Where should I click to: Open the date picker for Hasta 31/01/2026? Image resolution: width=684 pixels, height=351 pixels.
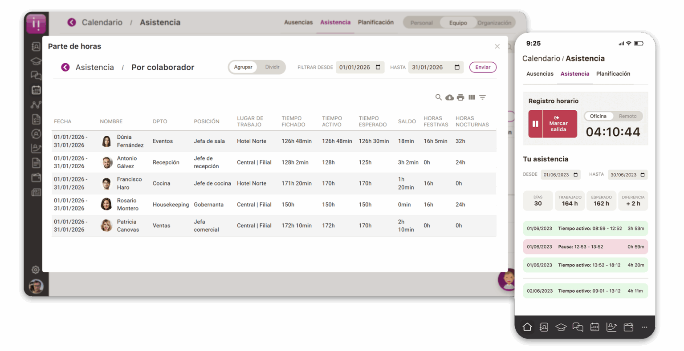[x=457, y=67]
